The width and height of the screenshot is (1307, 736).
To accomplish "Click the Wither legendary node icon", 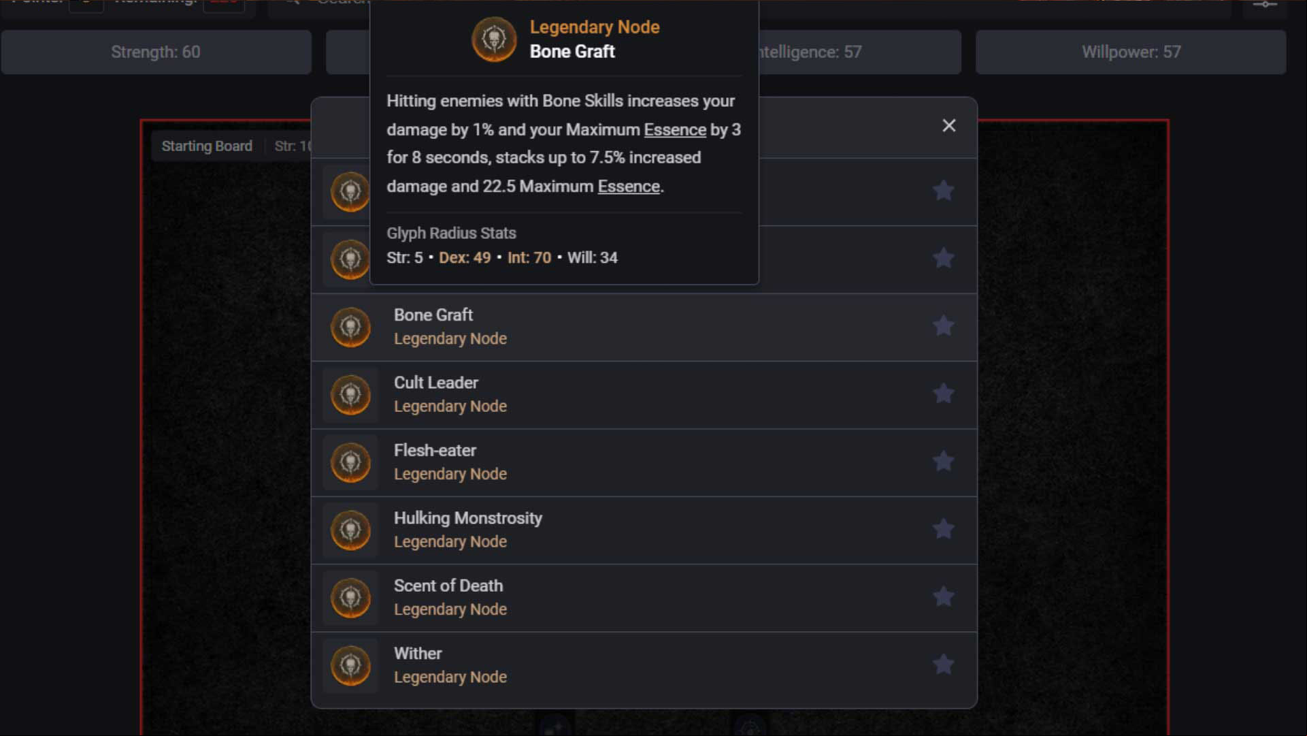I will pos(350,665).
